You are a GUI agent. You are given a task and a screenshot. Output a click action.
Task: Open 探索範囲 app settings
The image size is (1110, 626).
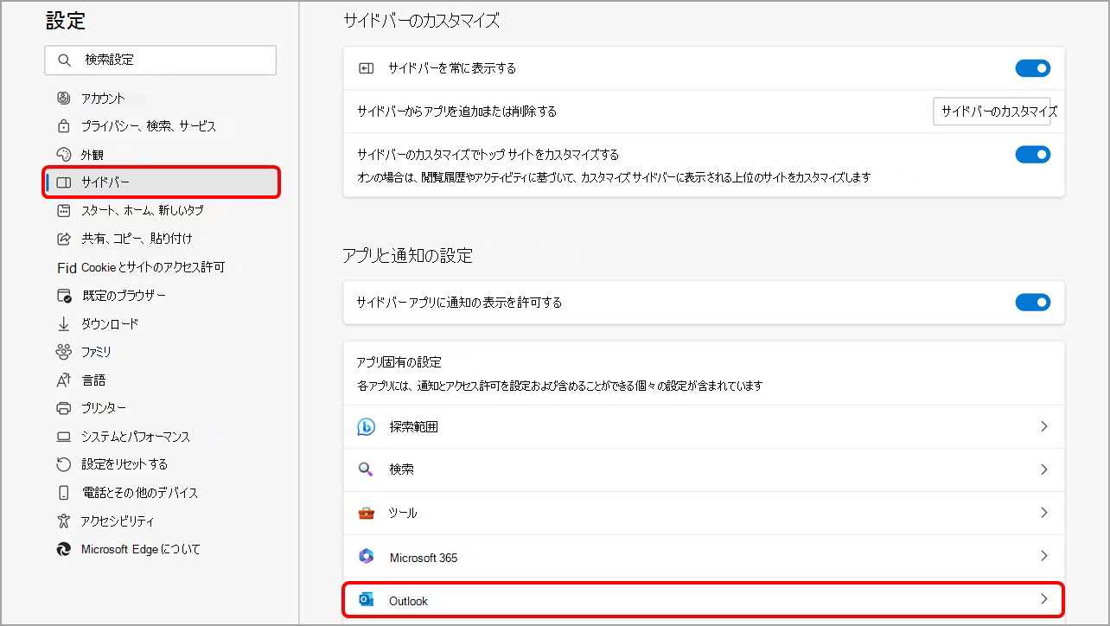(x=704, y=427)
